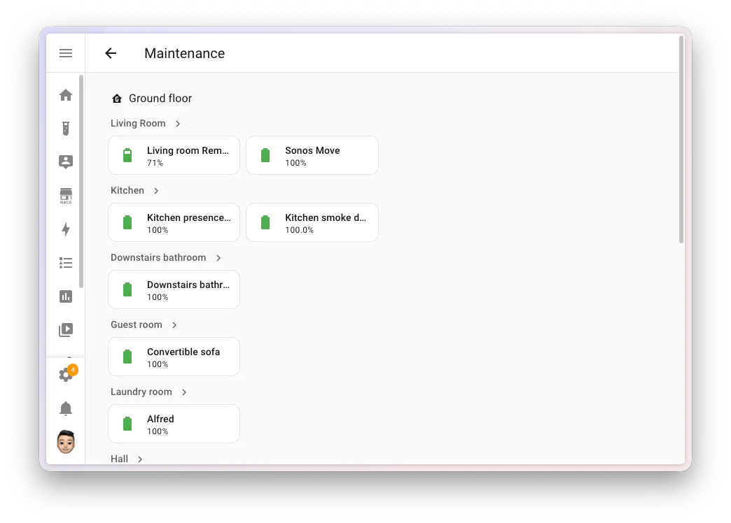
Task: Open the Home overview sidebar icon
Action: (66, 95)
